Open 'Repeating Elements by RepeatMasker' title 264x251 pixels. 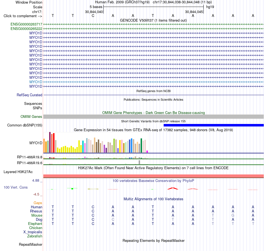153,241
